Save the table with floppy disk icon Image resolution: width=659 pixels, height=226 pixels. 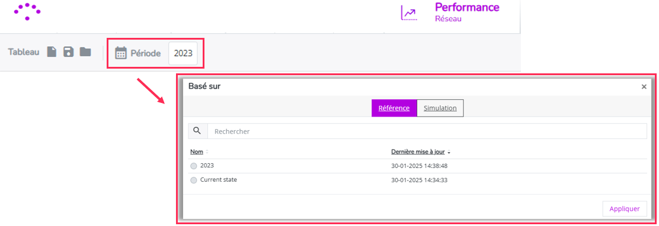click(68, 52)
